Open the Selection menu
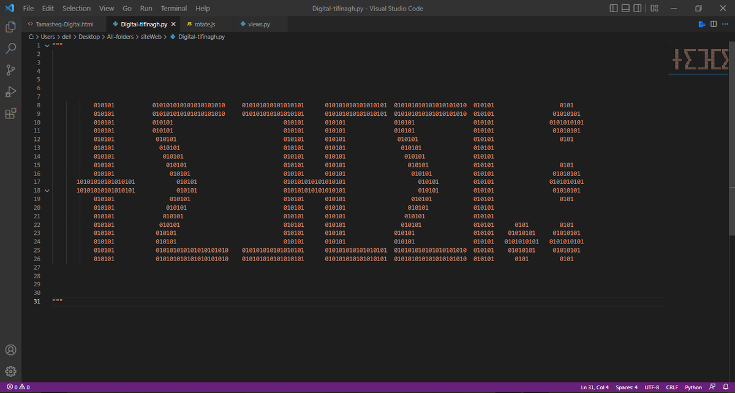This screenshot has width=735, height=393. point(77,9)
